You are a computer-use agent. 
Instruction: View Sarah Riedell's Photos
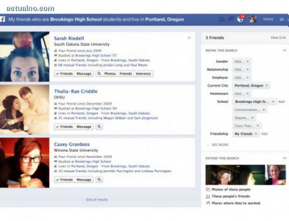[x=110, y=74]
